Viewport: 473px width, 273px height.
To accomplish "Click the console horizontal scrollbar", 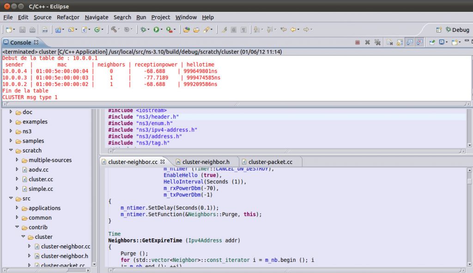I will coord(237,104).
